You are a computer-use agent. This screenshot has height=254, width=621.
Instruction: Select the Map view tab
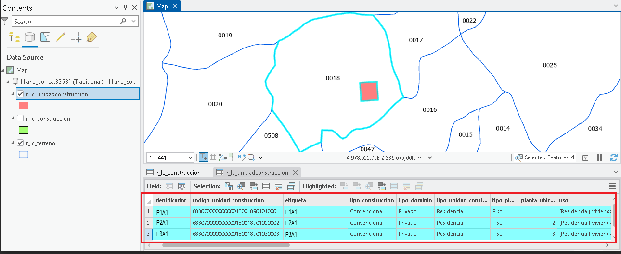(162, 6)
